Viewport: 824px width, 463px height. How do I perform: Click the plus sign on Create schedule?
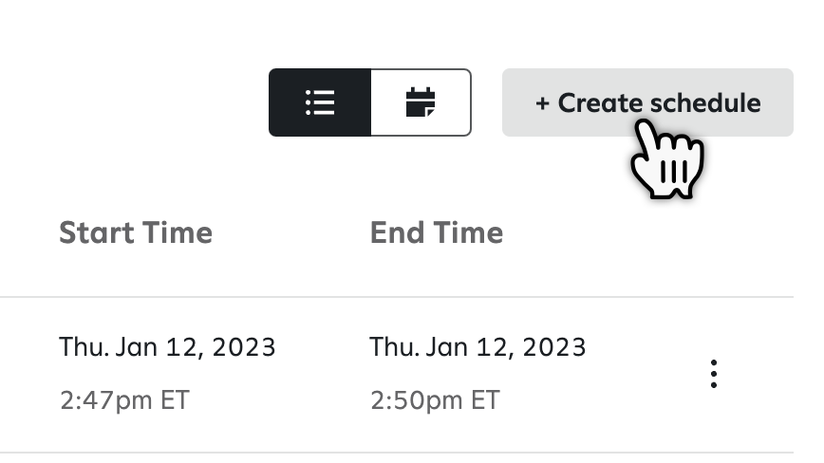coord(542,102)
